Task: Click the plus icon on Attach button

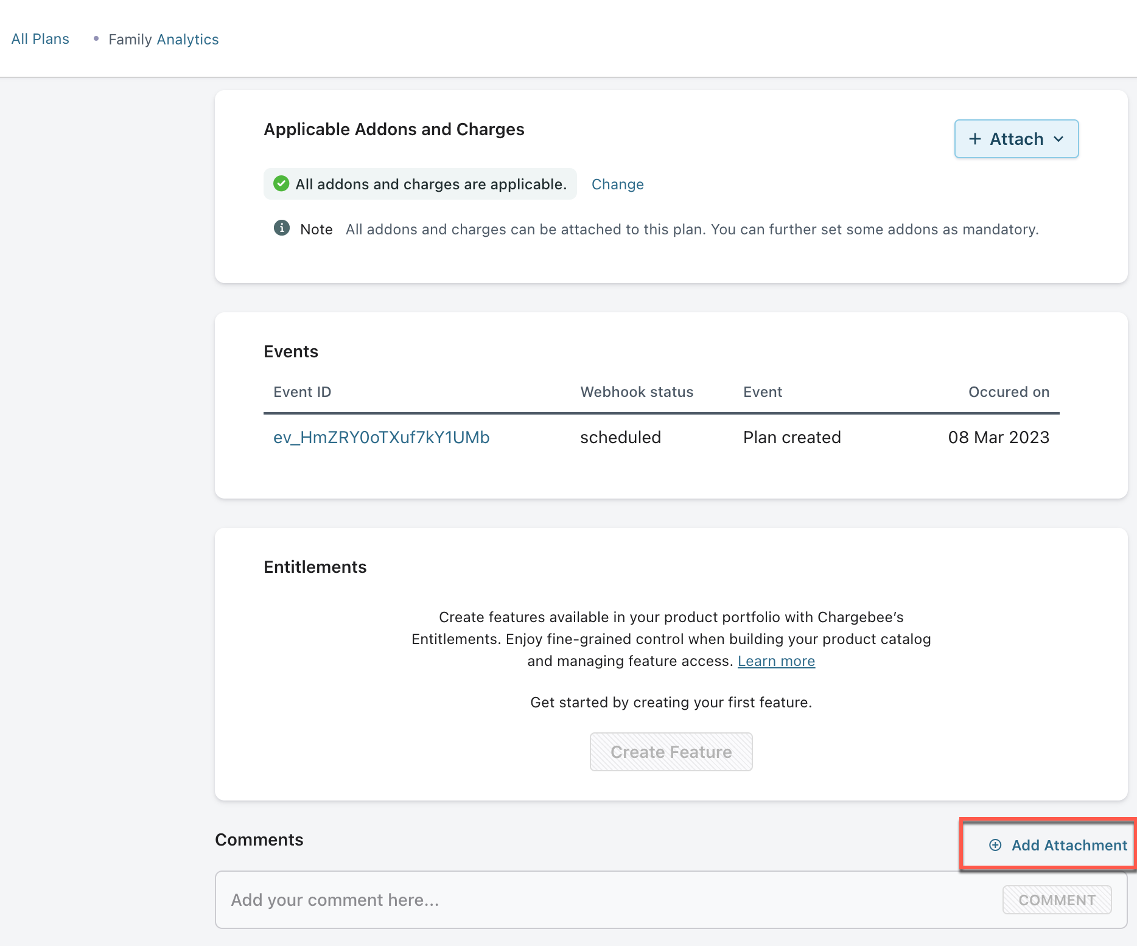Action: click(x=974, y=139)
